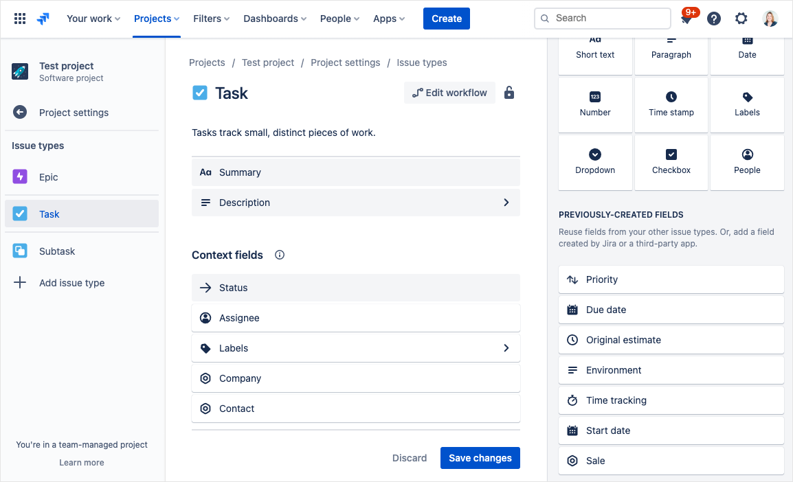Add a Checkbox field type
The width and height of the screenshot is (793, 482).
tap(671, 162)
